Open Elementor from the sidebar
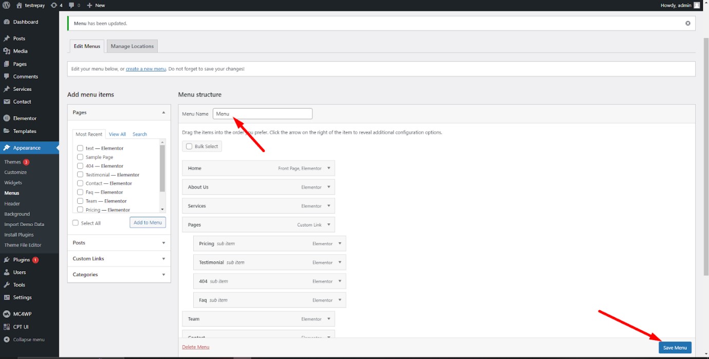Image resolution: width=709 pixels, height=359 pixels. [x=25, y=118]
